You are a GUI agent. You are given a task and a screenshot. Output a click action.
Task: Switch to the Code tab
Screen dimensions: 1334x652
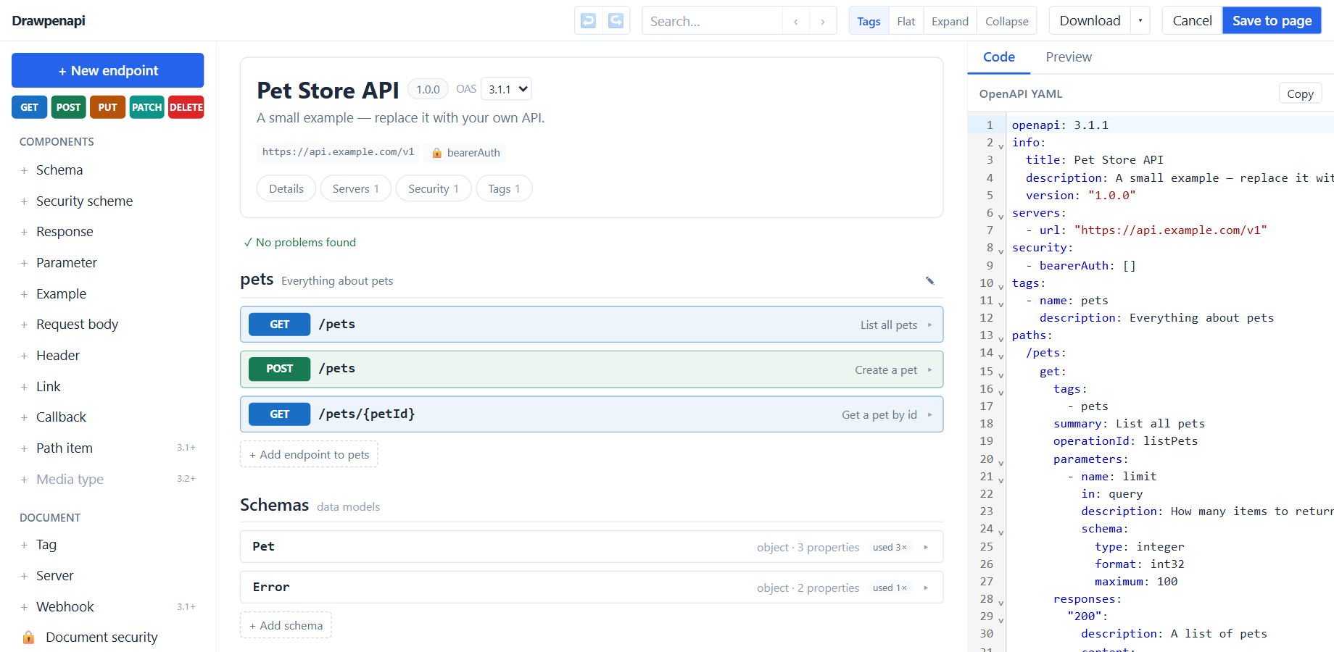[999, 57]
